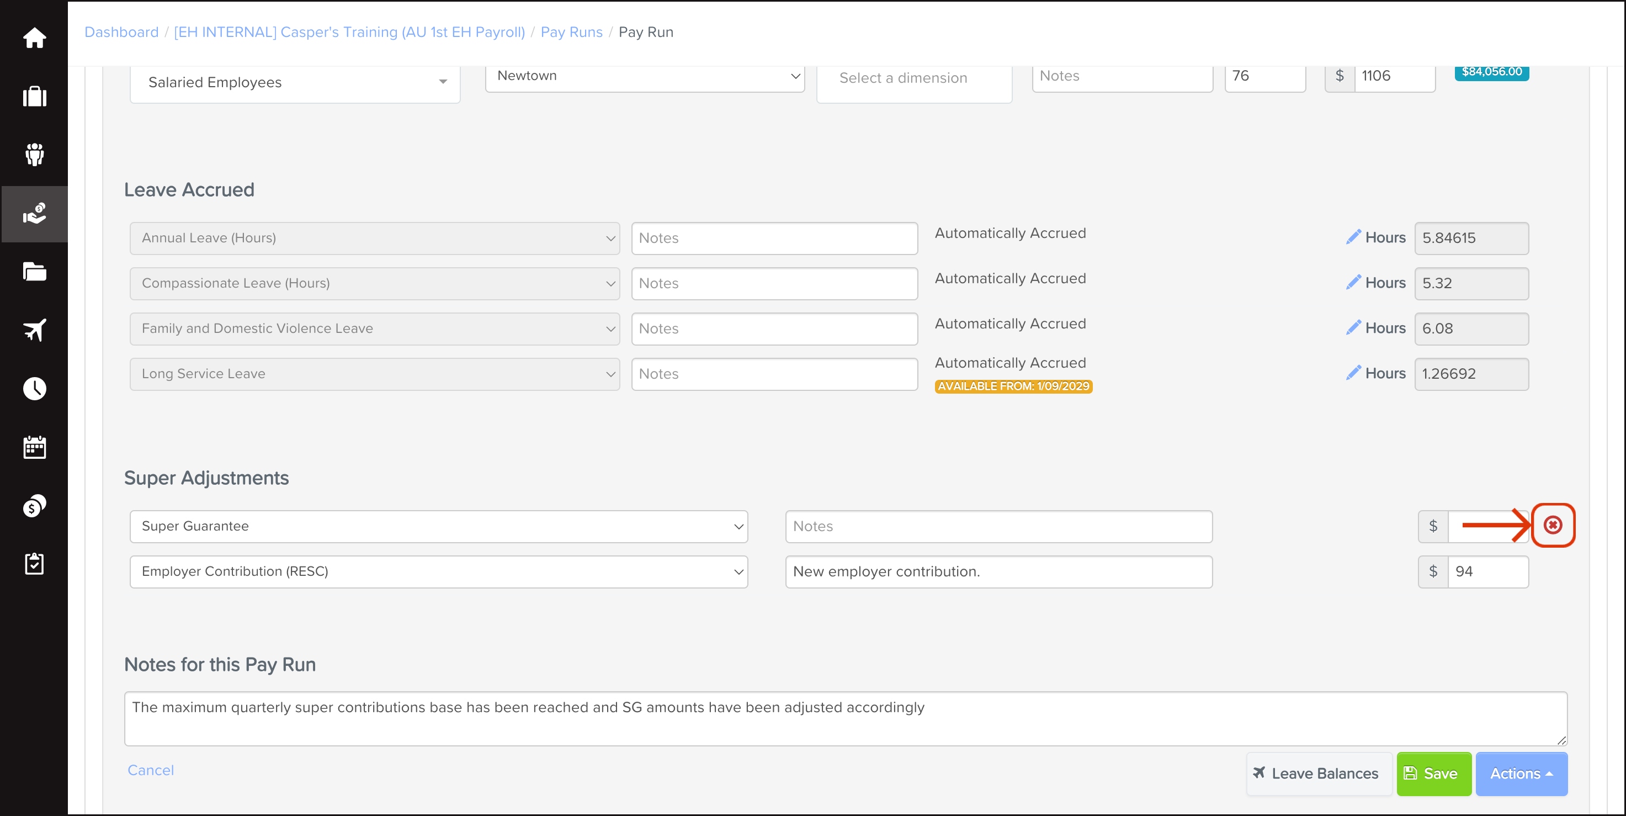1626x816 pixels.
Task: Open the Actions menu button
Action: [1521, 773]
